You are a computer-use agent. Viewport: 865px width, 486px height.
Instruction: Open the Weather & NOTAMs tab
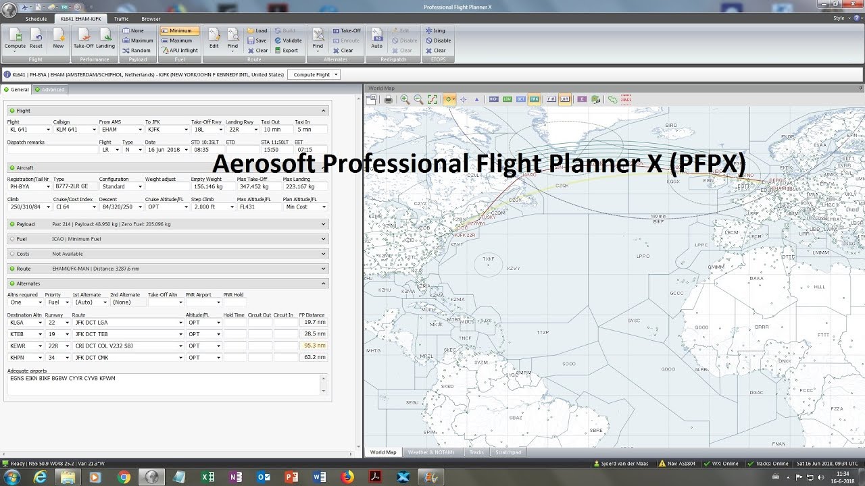click(431, 452)
